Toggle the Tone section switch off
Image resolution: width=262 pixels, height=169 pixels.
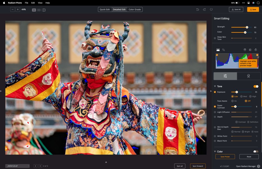tap(256, 86)
